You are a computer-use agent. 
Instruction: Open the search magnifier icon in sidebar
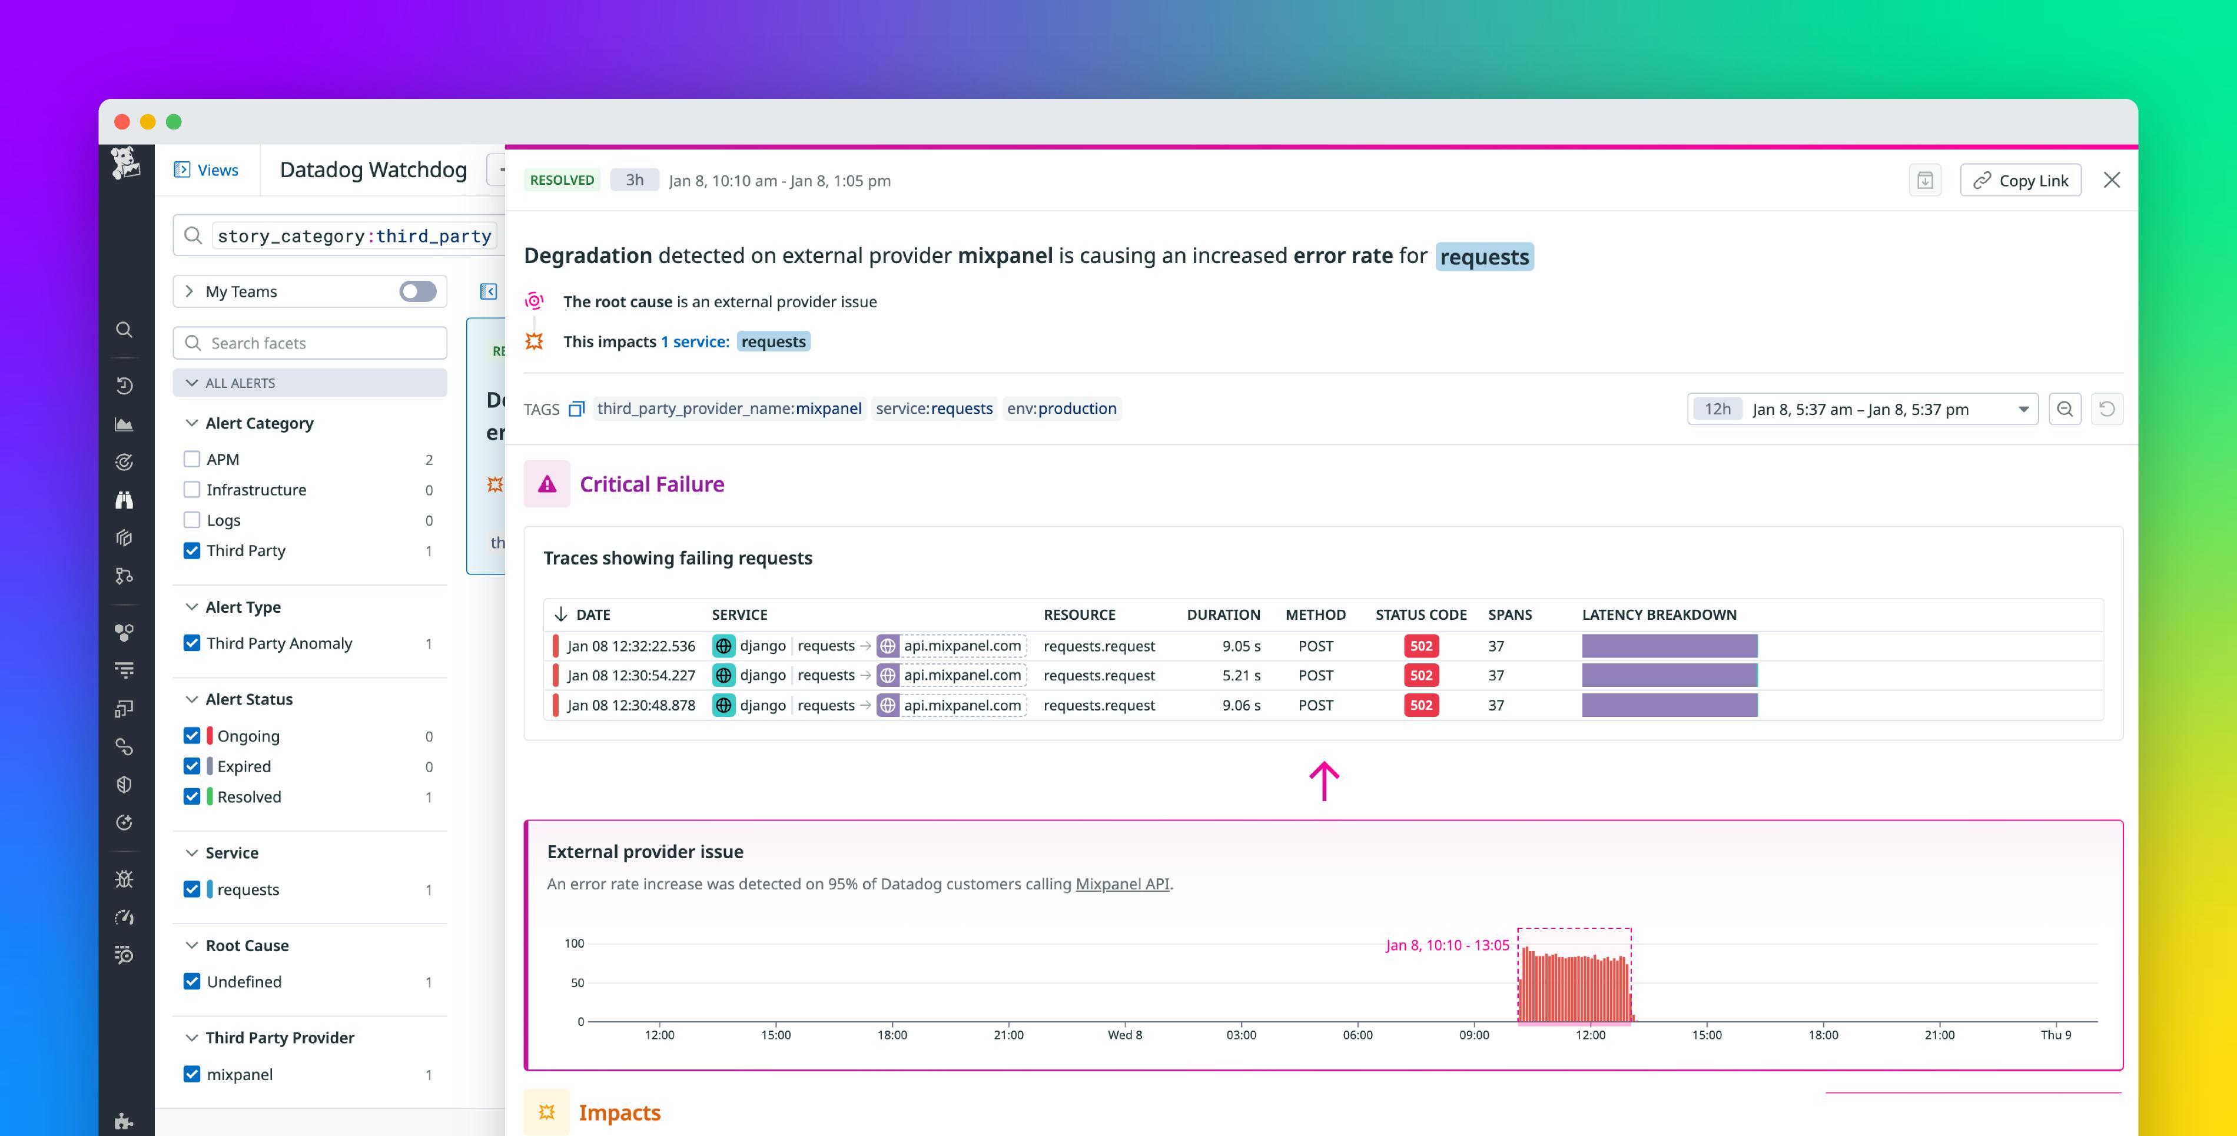[124, 330]
